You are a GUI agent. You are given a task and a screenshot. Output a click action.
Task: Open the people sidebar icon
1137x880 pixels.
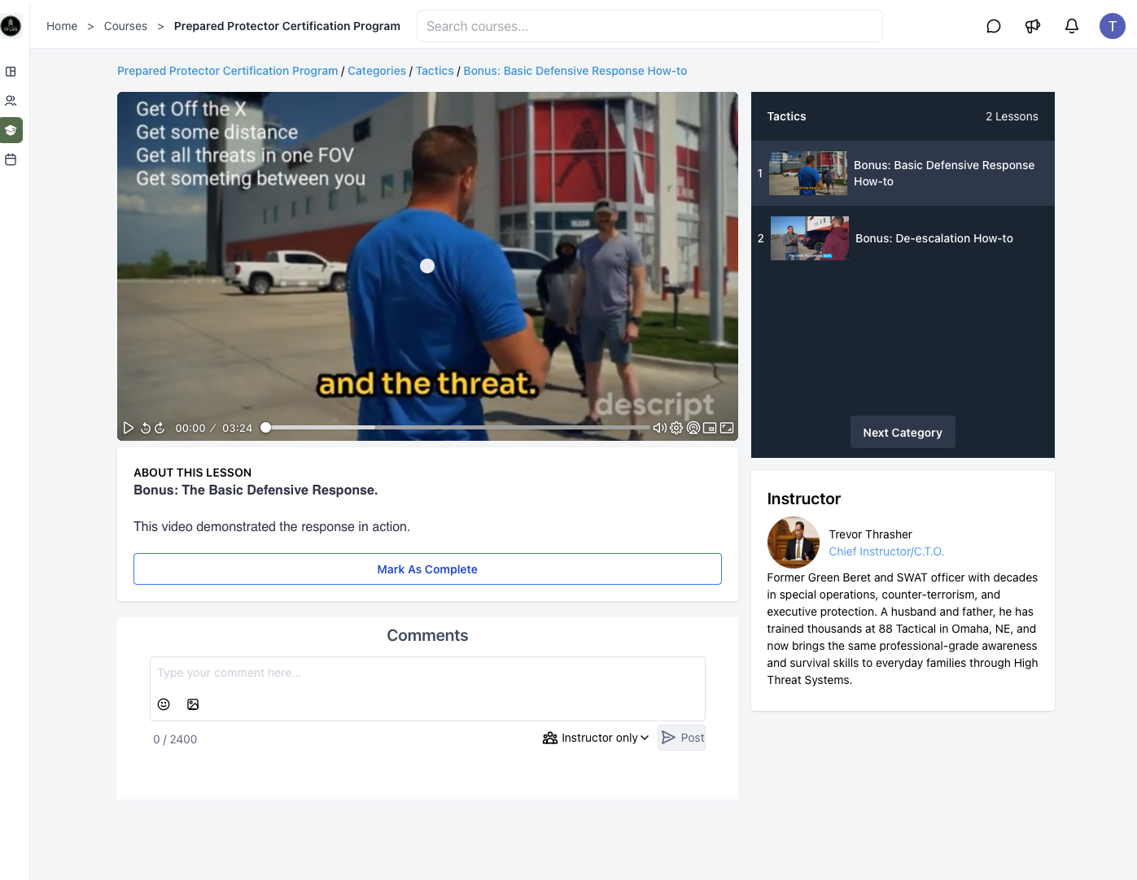[11, 101]
